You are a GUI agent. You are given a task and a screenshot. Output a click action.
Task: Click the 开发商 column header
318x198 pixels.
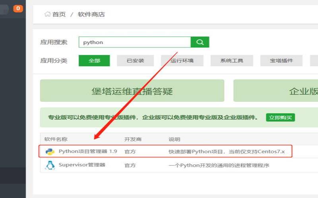coord(133,139)
